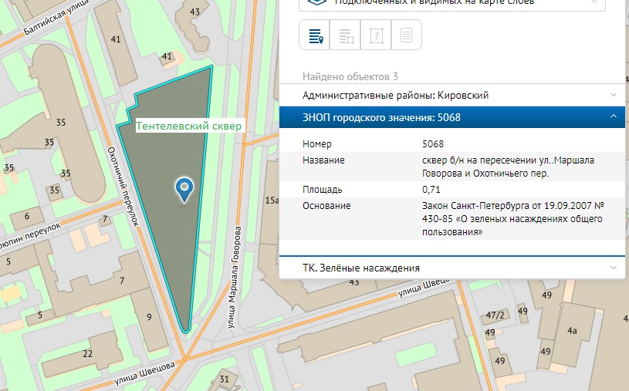629x391 pixels.
Task: Click the question mark frame icon
Action: (x=377, y=35)
